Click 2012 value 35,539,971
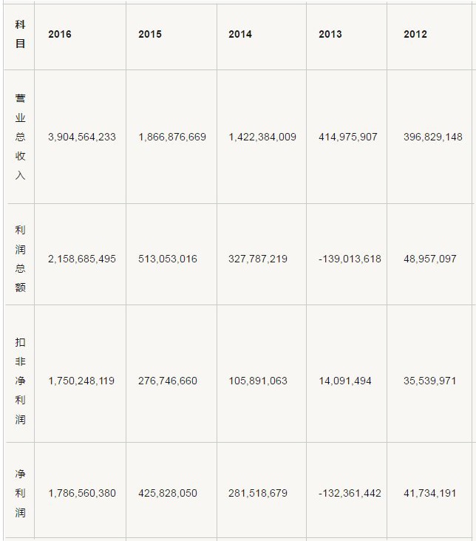 tap(430, 381)
